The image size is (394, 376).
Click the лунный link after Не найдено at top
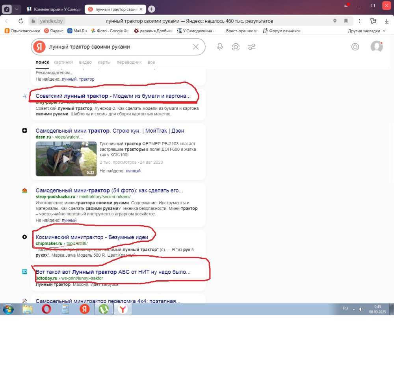[69, 79]
